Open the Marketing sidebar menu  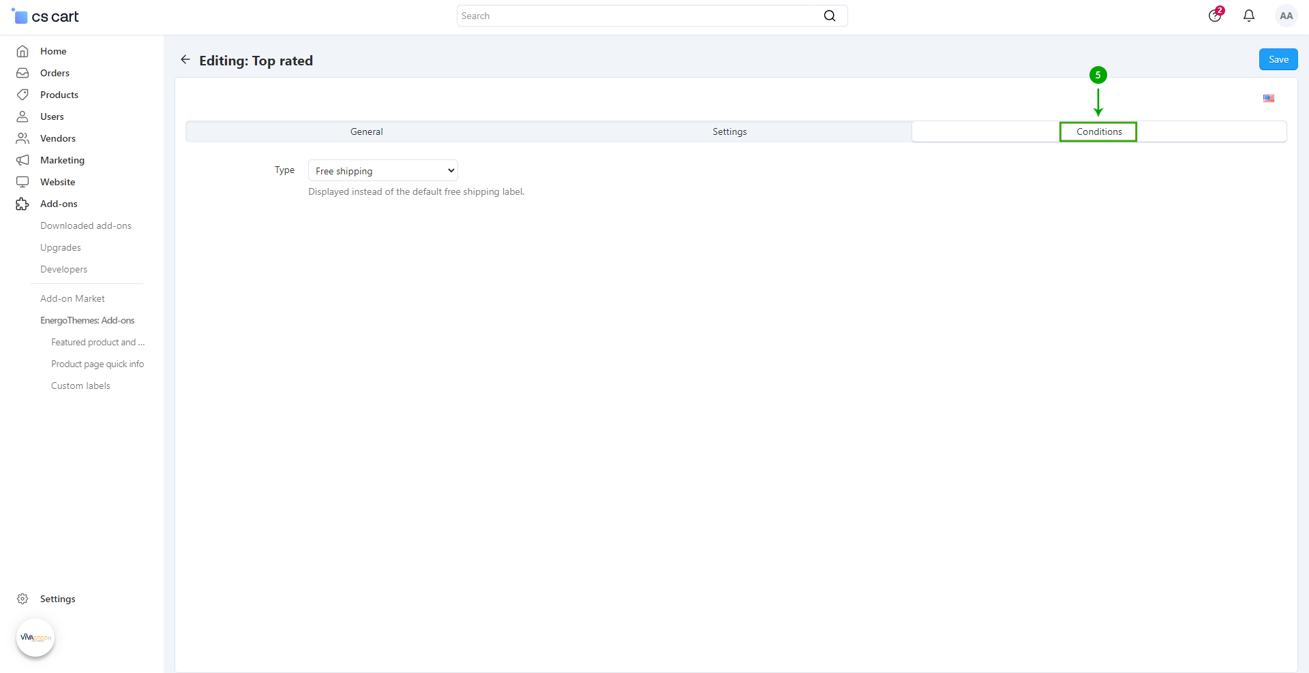tap(62, 160)
